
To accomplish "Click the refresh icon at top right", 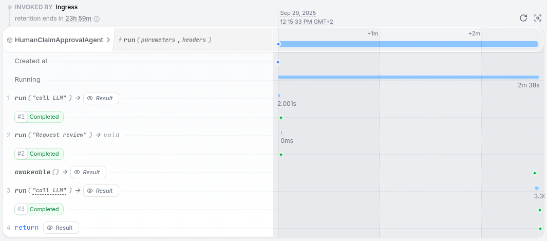I will (x=523, y=18).
